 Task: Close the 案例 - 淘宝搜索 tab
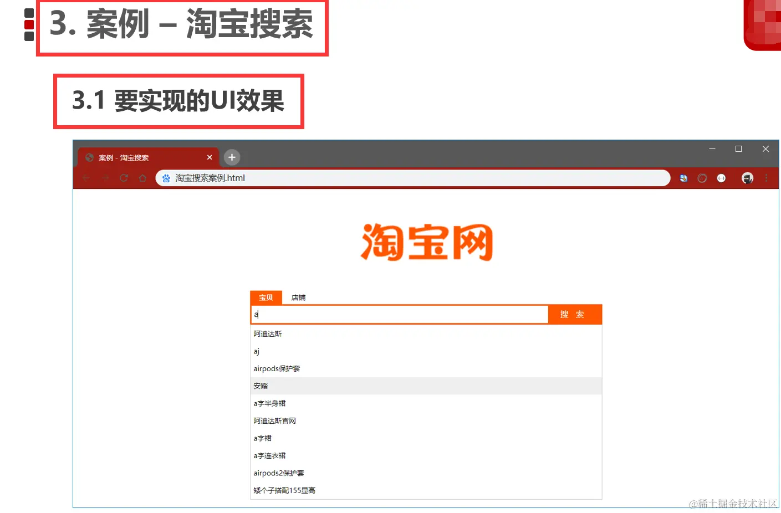(210, 157)
